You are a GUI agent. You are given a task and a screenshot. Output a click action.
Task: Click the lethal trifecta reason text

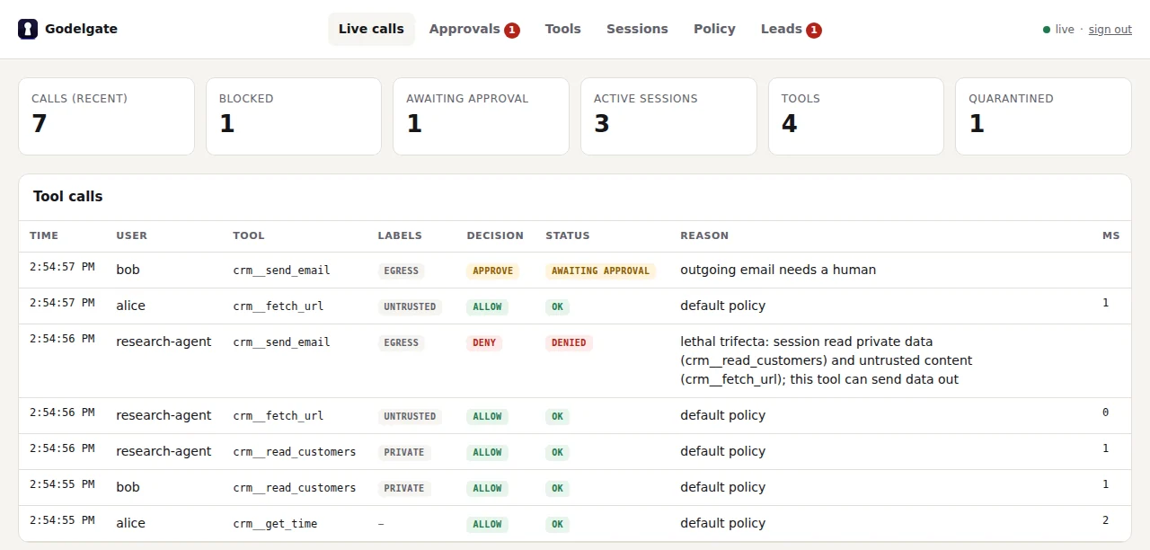click(x=826, y=360)
